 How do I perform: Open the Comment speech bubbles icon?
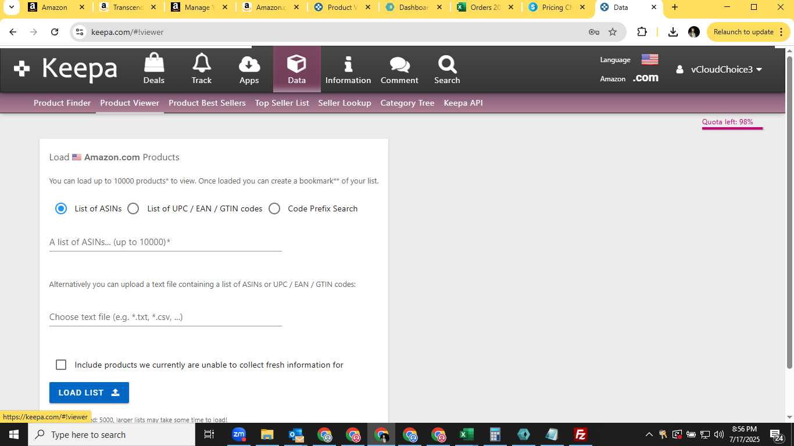(399, 64)
